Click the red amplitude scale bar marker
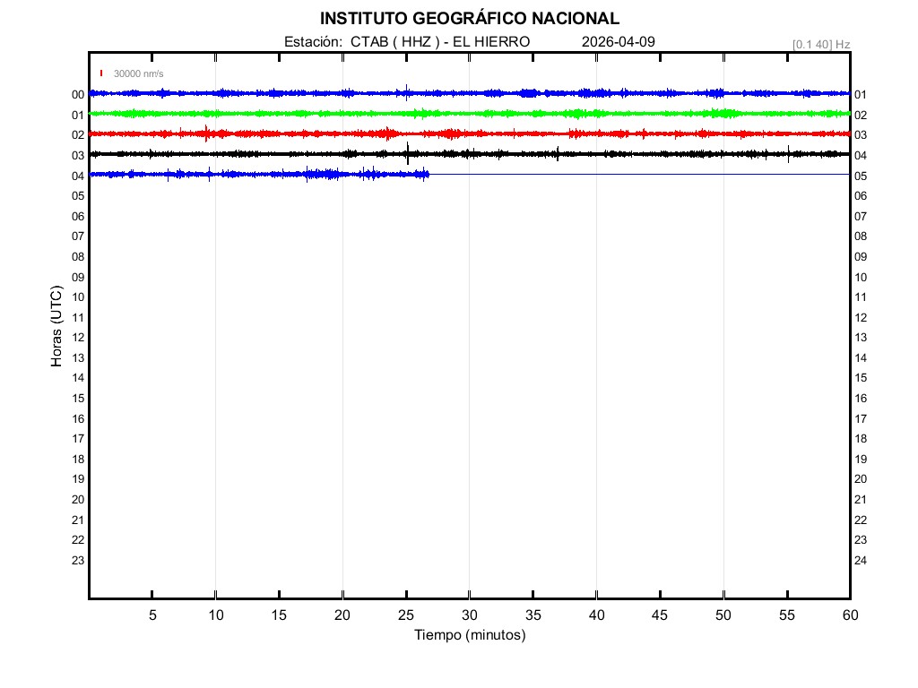 point(102,73)
